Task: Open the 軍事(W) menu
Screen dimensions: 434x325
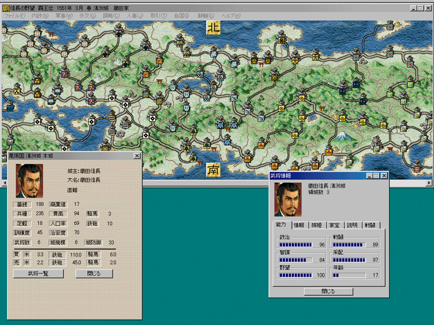Action: 64,16
